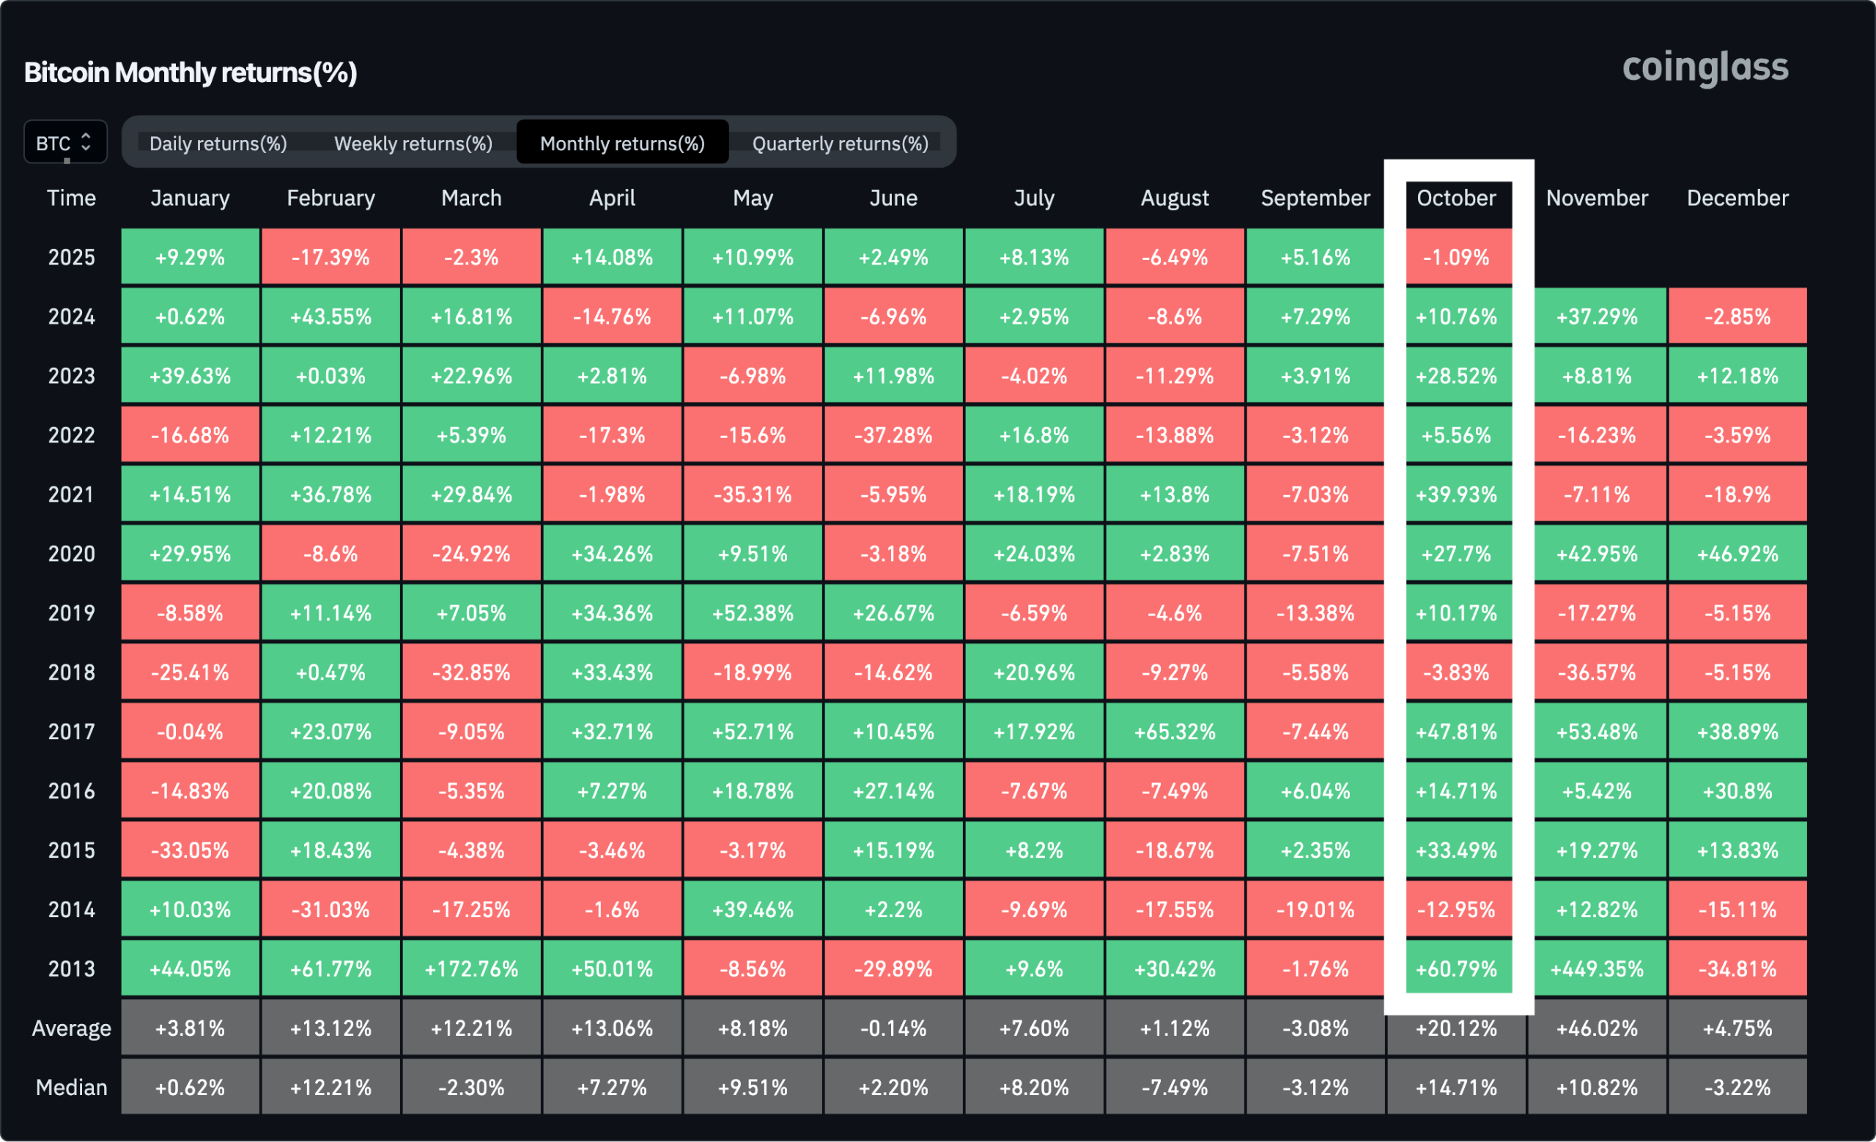Click the BTC up-down chevron arrows

point(86,142)
